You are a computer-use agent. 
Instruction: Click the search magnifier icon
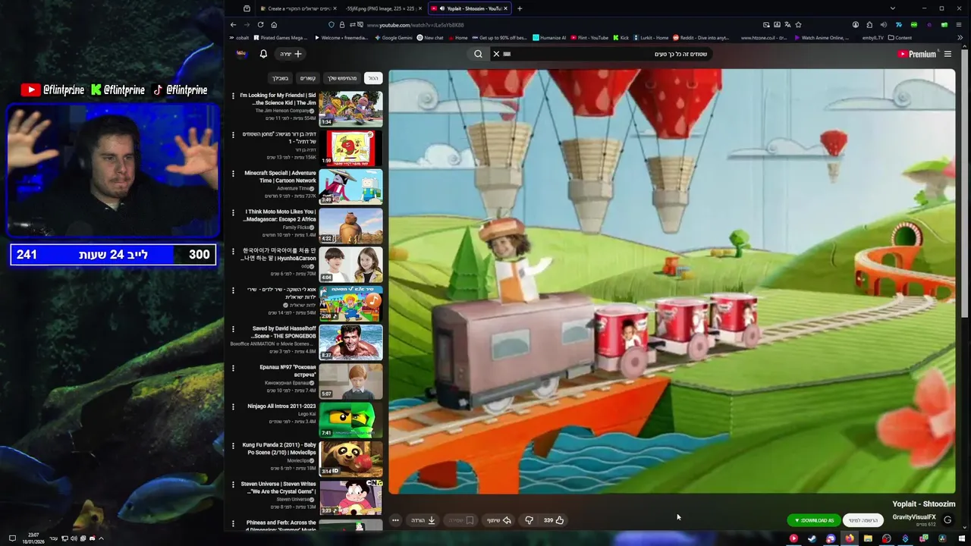(x=478, y=54)
